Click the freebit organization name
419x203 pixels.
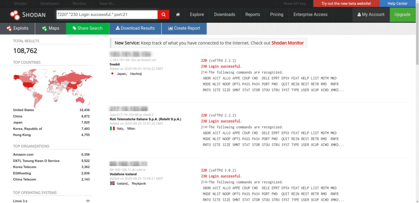point(115,64)
